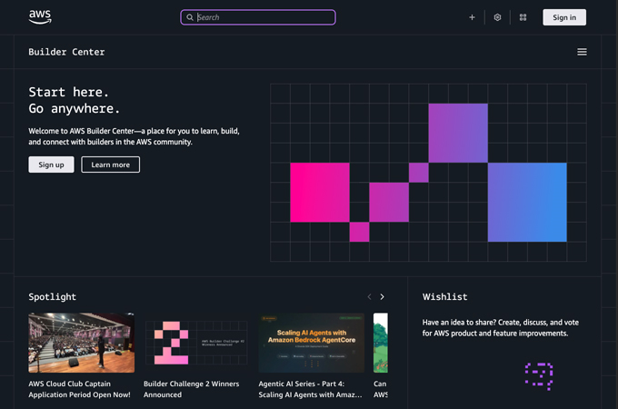Click 'AWS Cloud Club Captain Application Period' title

tap(79, 389)
